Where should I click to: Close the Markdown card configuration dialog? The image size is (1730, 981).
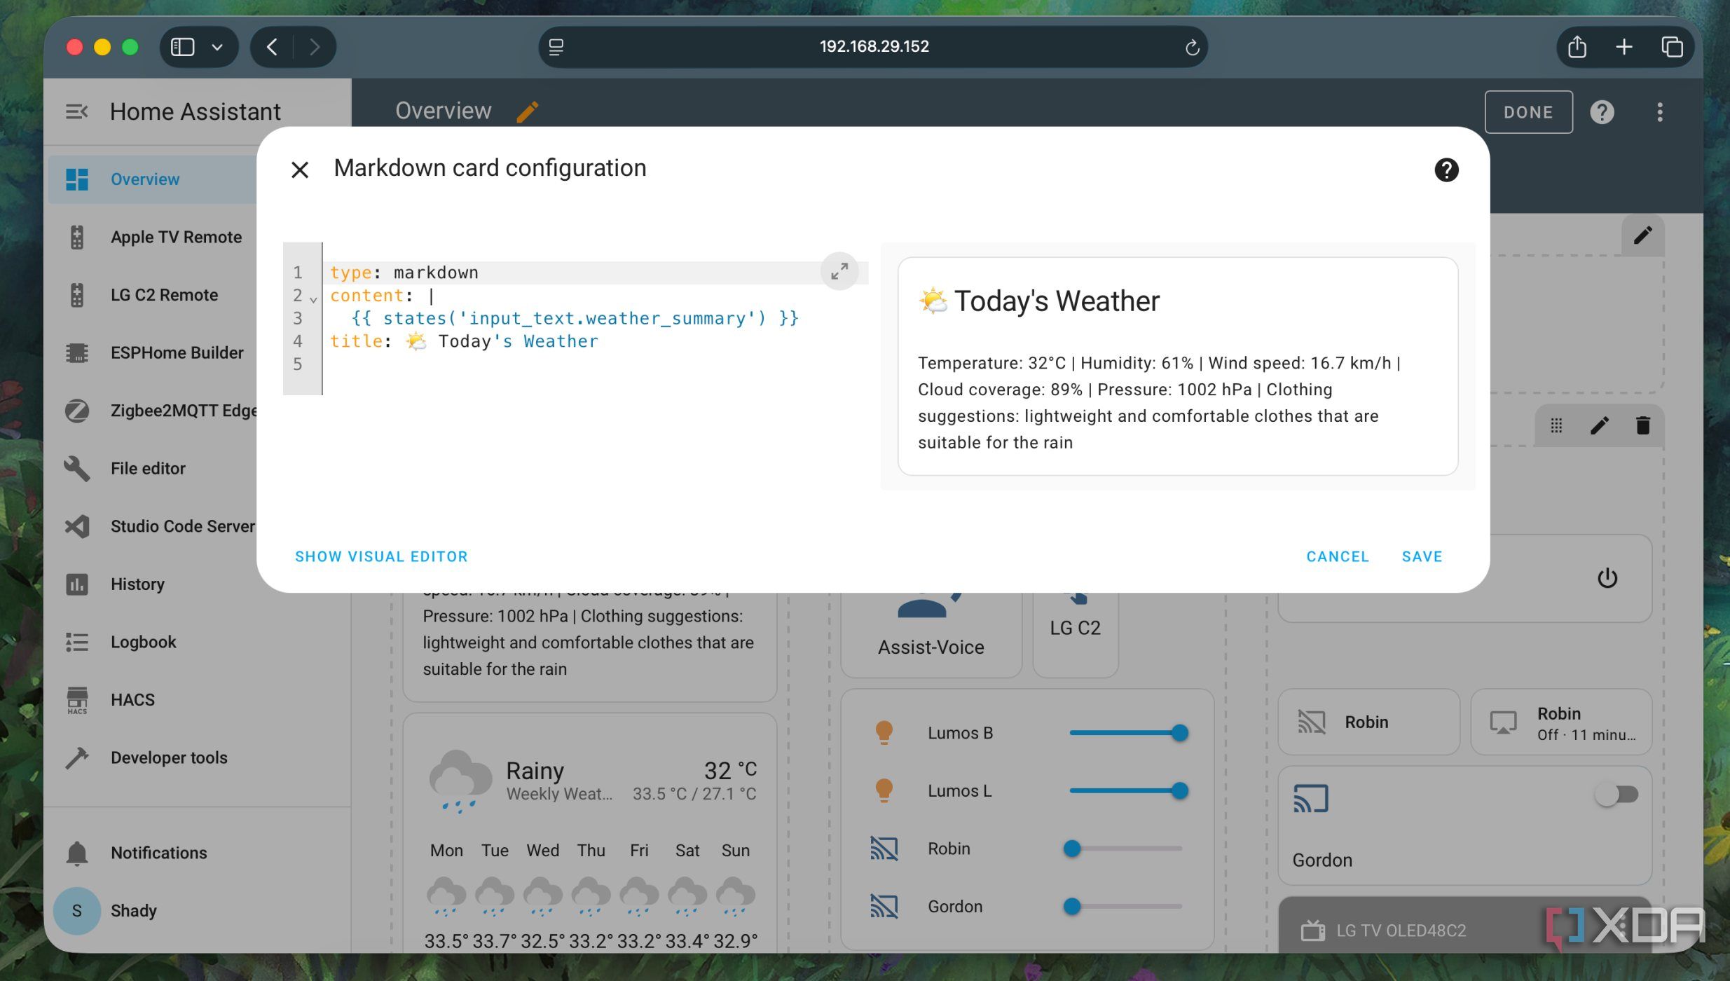300,170
